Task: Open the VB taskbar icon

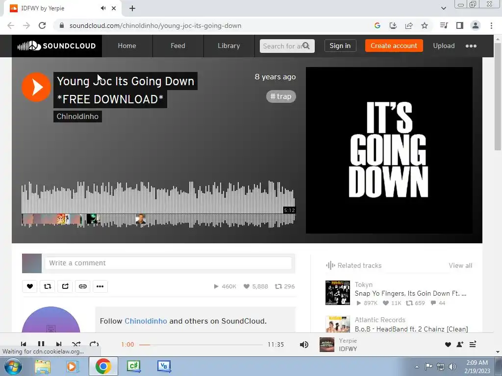Action: point(164,366)
